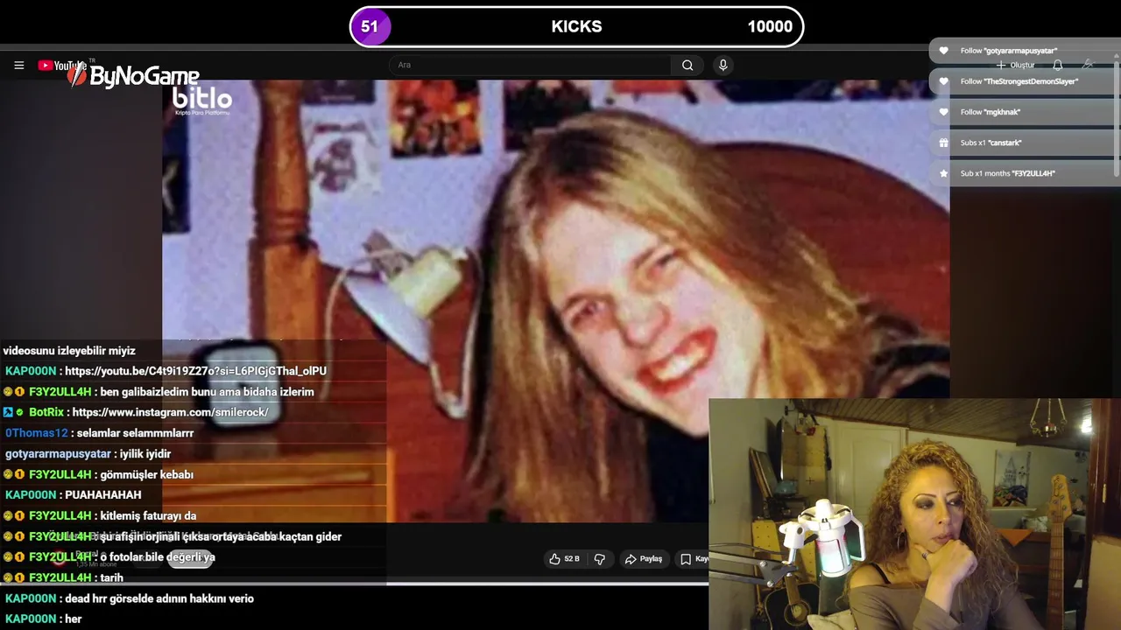Image resolution: width=1121 pixels, height=630 pixels.
Task: Click the 10000 goal target number
Action: tap(770, 26)
